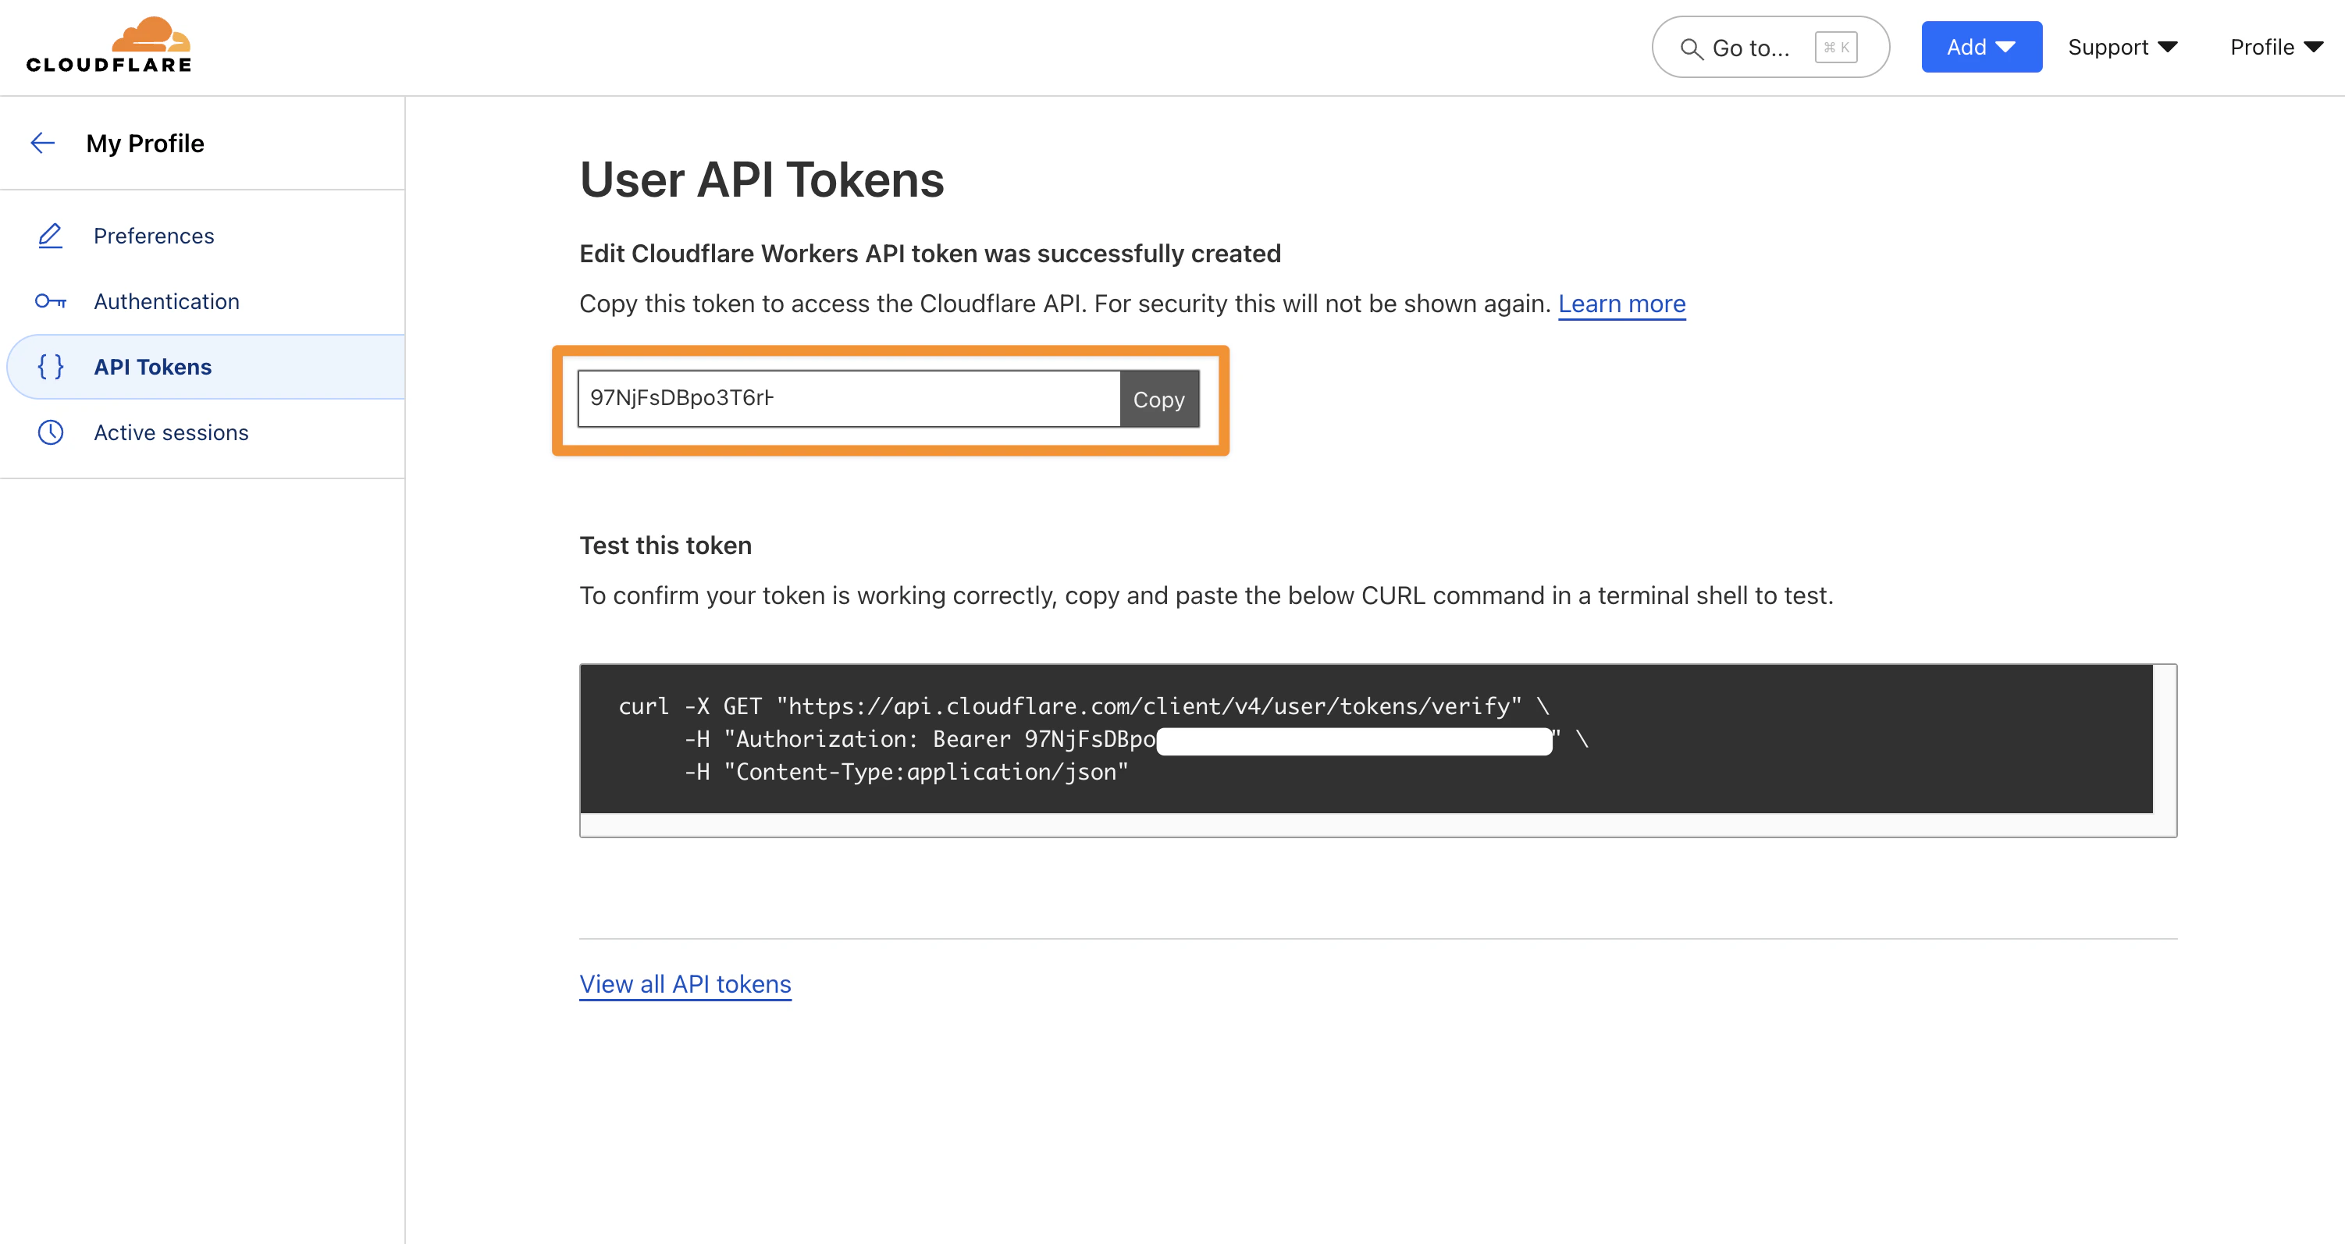Click the Command-K shortcut badge

click(x=1835, y=48)
